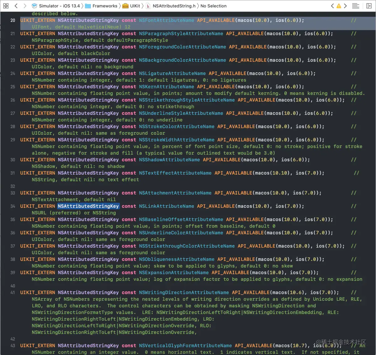This screenshot has height=355, width=376.
Task: Click NSUnderlineStyleAttributeName symbol
Action: (x=181, y=113)
